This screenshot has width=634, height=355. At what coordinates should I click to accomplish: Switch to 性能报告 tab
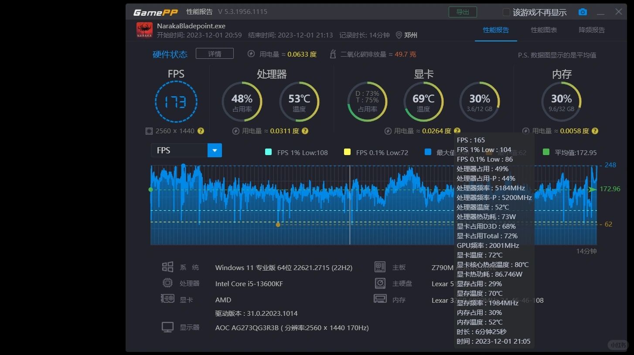[496, 30]
